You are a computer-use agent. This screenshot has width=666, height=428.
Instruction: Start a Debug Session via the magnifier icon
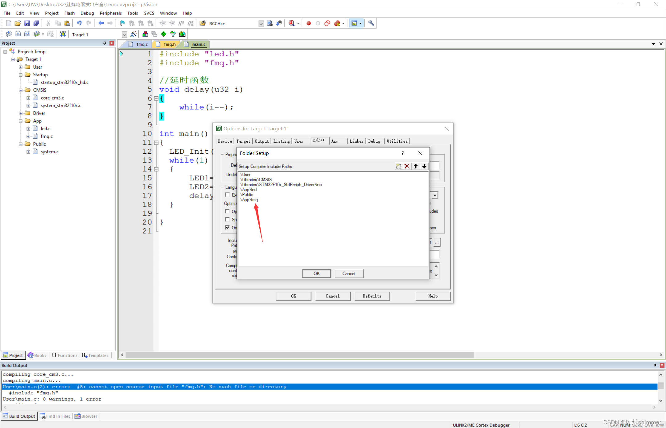coord(292,23)
